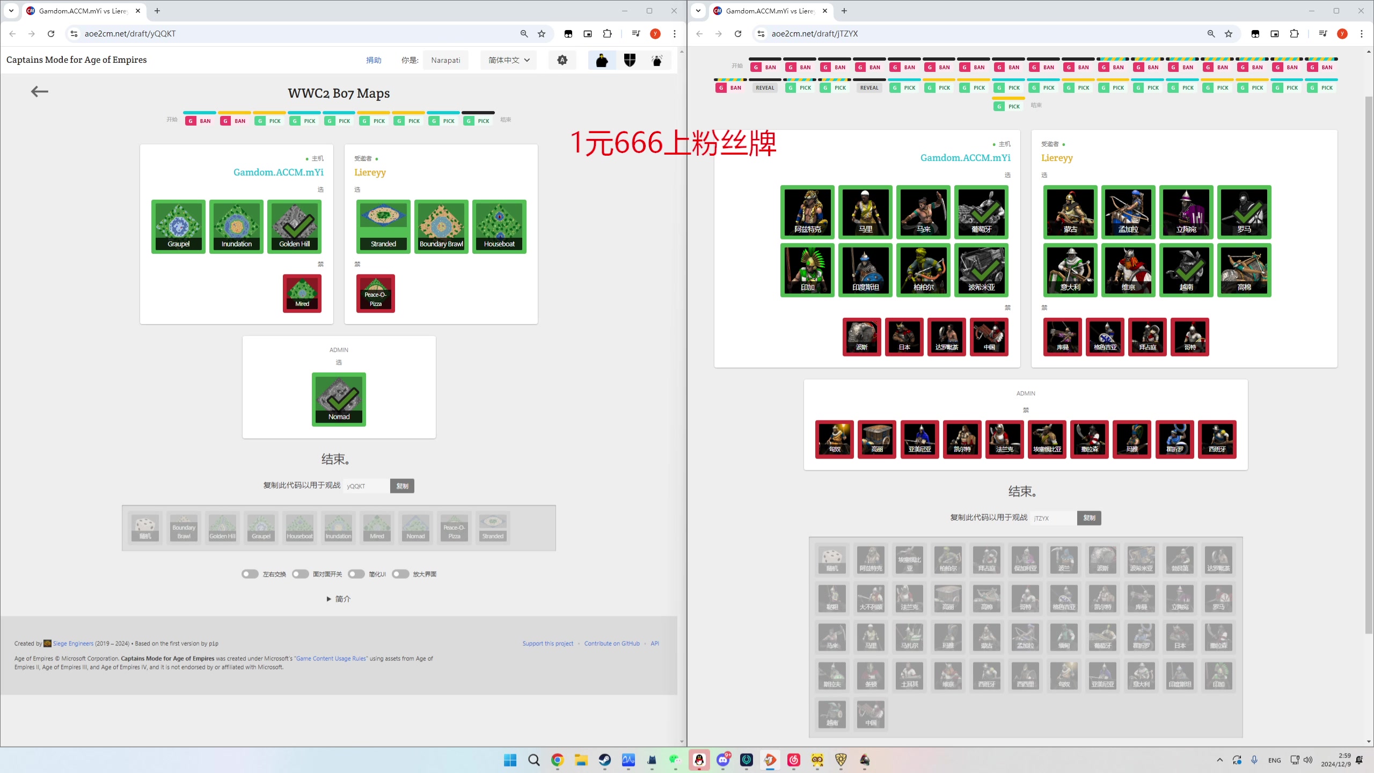Select the shield color theme icon
This screenshot has width=1374, height=773.
click(x=630, y=60)
